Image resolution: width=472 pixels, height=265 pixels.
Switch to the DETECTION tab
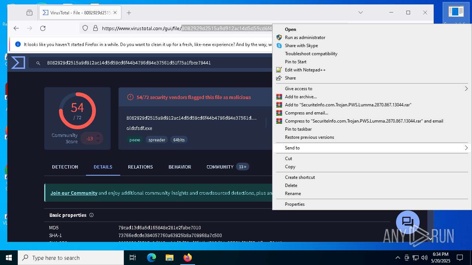click(x=65, y=167)
